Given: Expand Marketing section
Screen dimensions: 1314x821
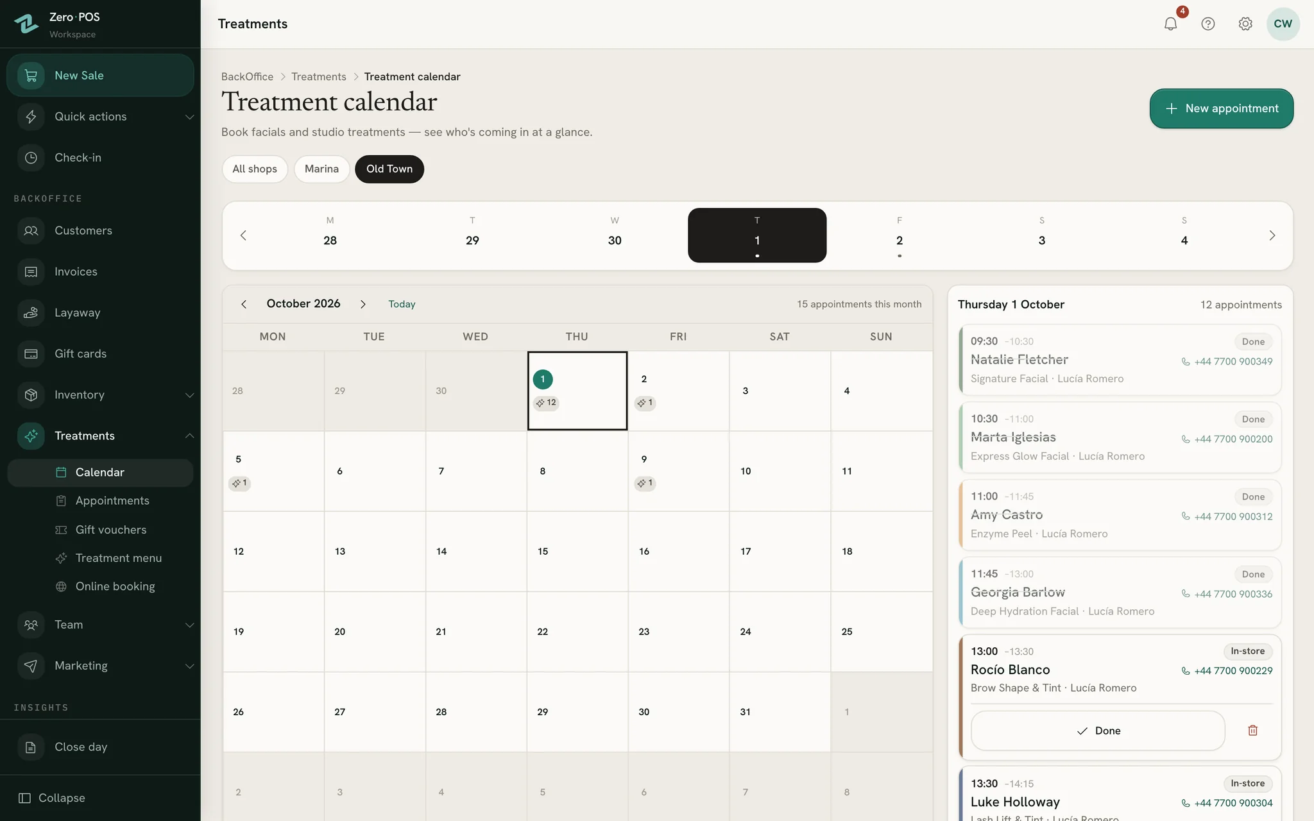Looking at the screenshot, I should click(x=100, y=665).
